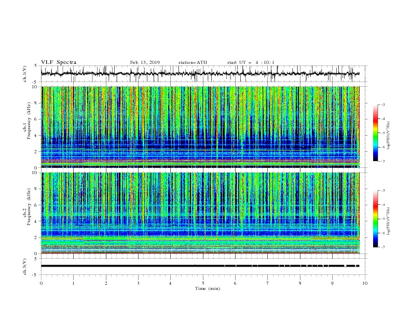411x318 pixels.
Task: Click the ch.2 Frequency (kHz) axis label
Action: coord(26,207)
